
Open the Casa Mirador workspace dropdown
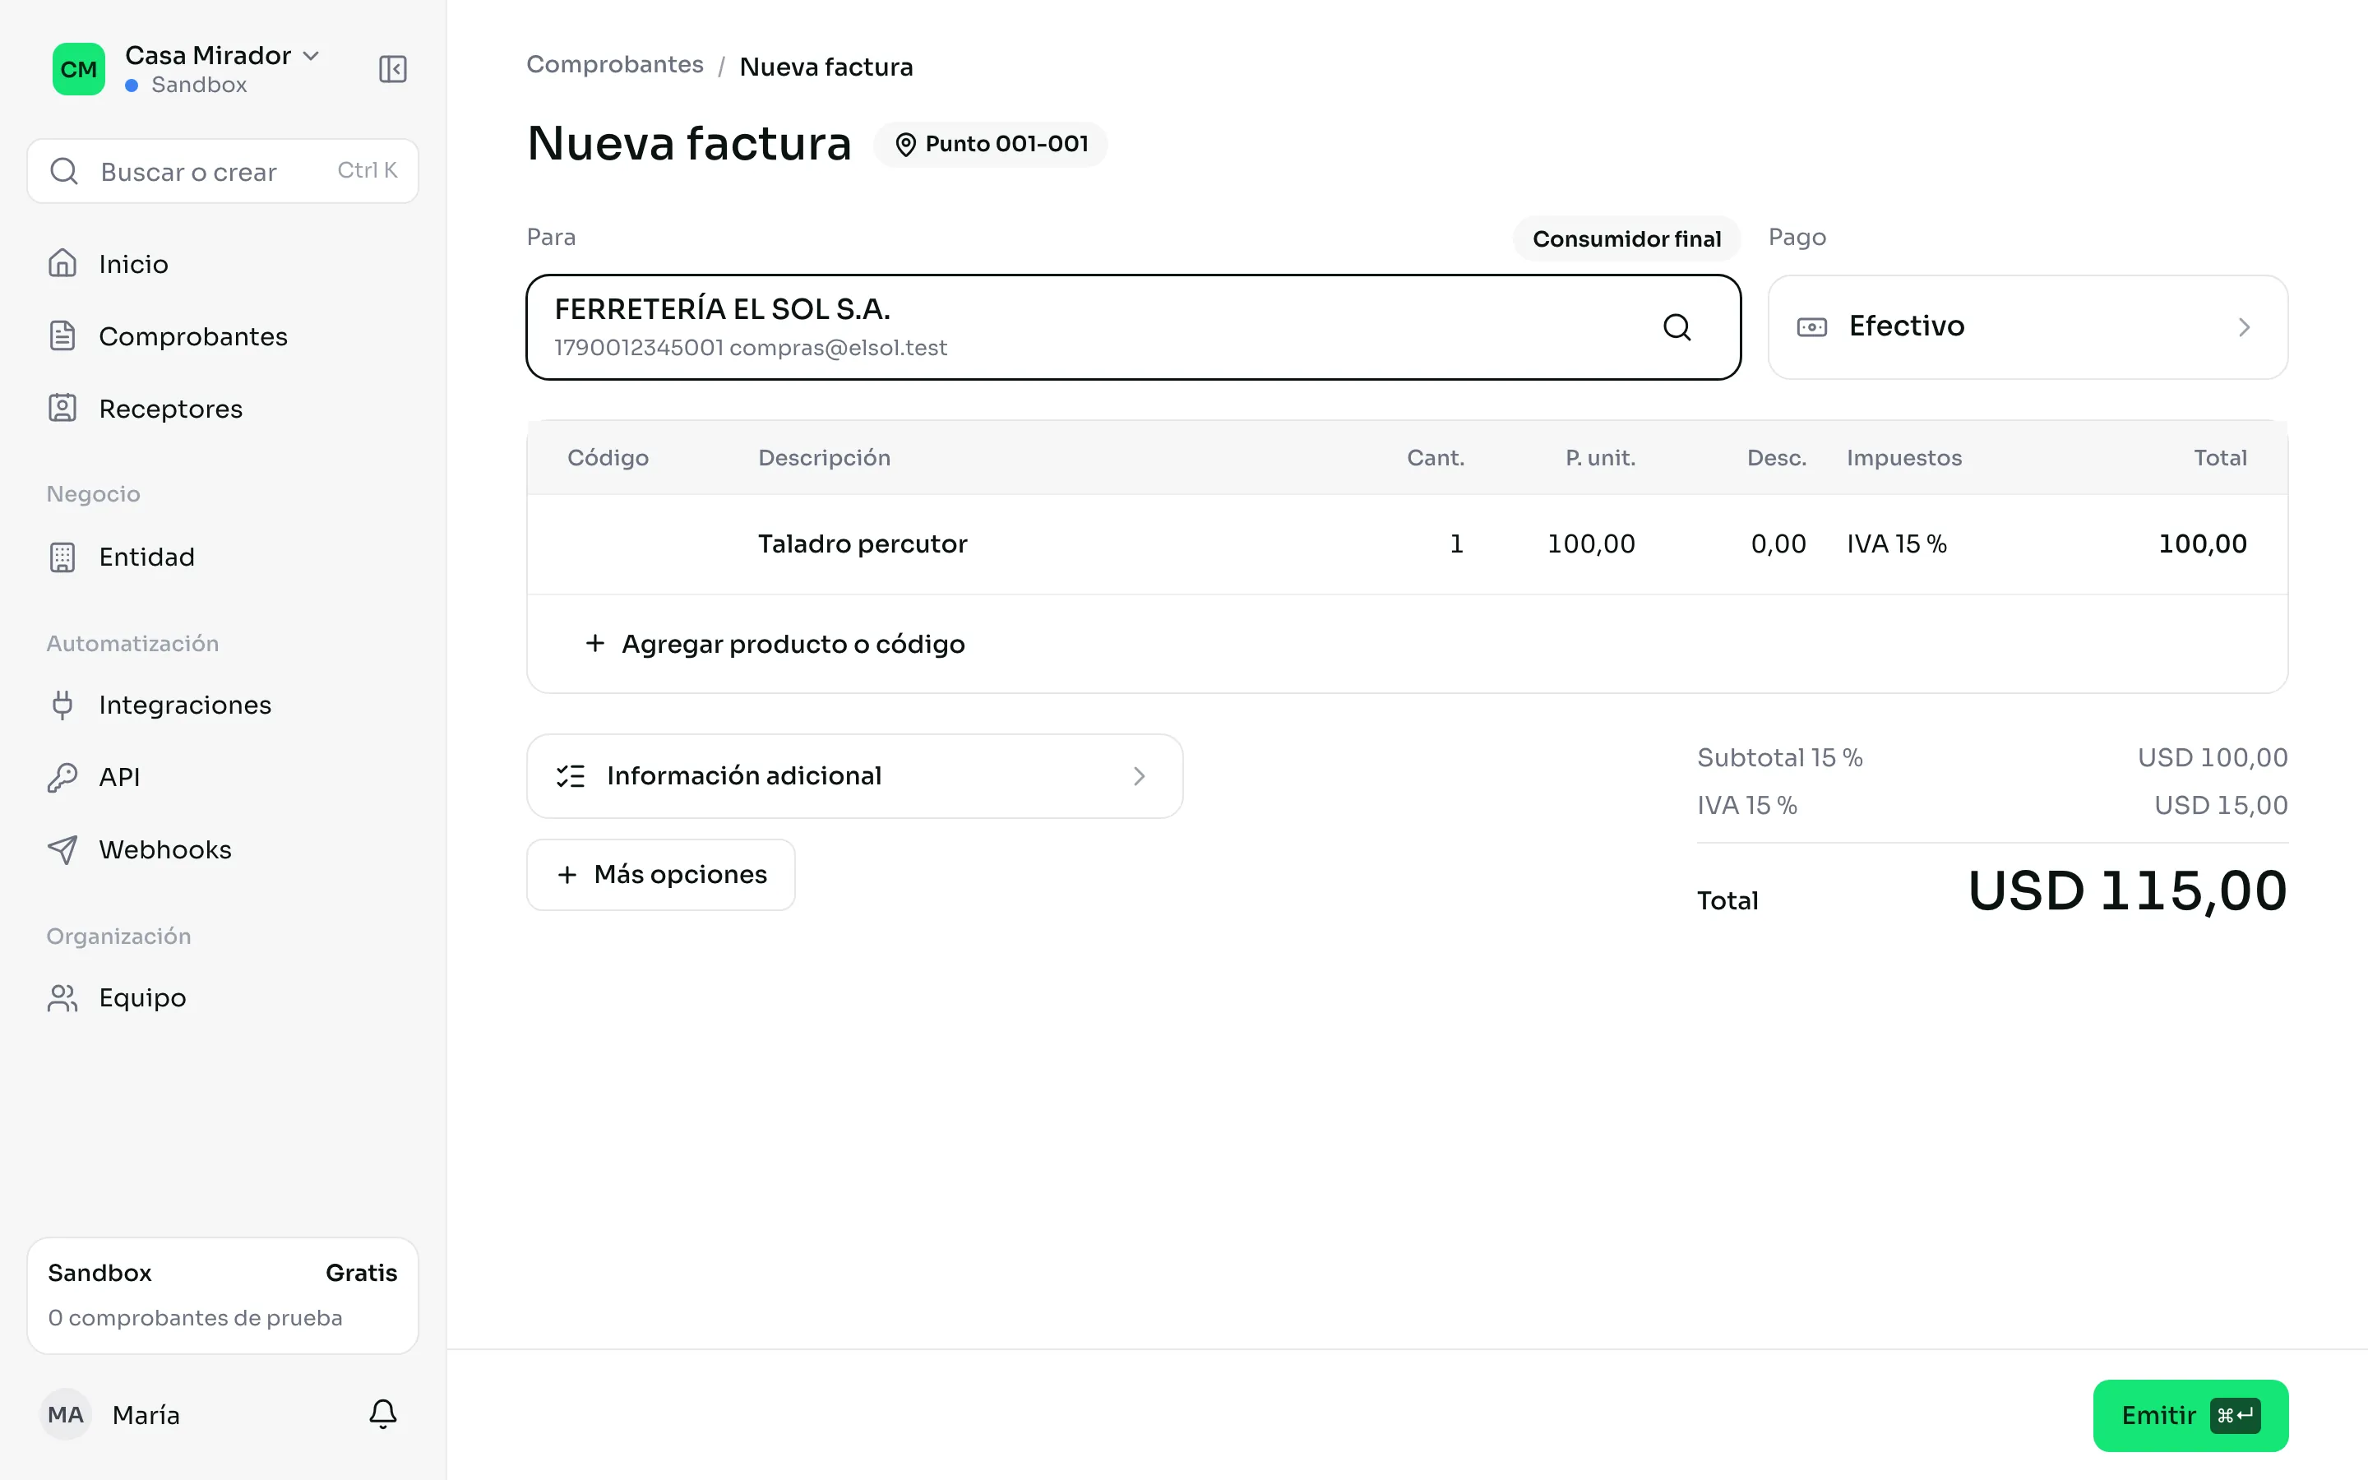(222, 56)
